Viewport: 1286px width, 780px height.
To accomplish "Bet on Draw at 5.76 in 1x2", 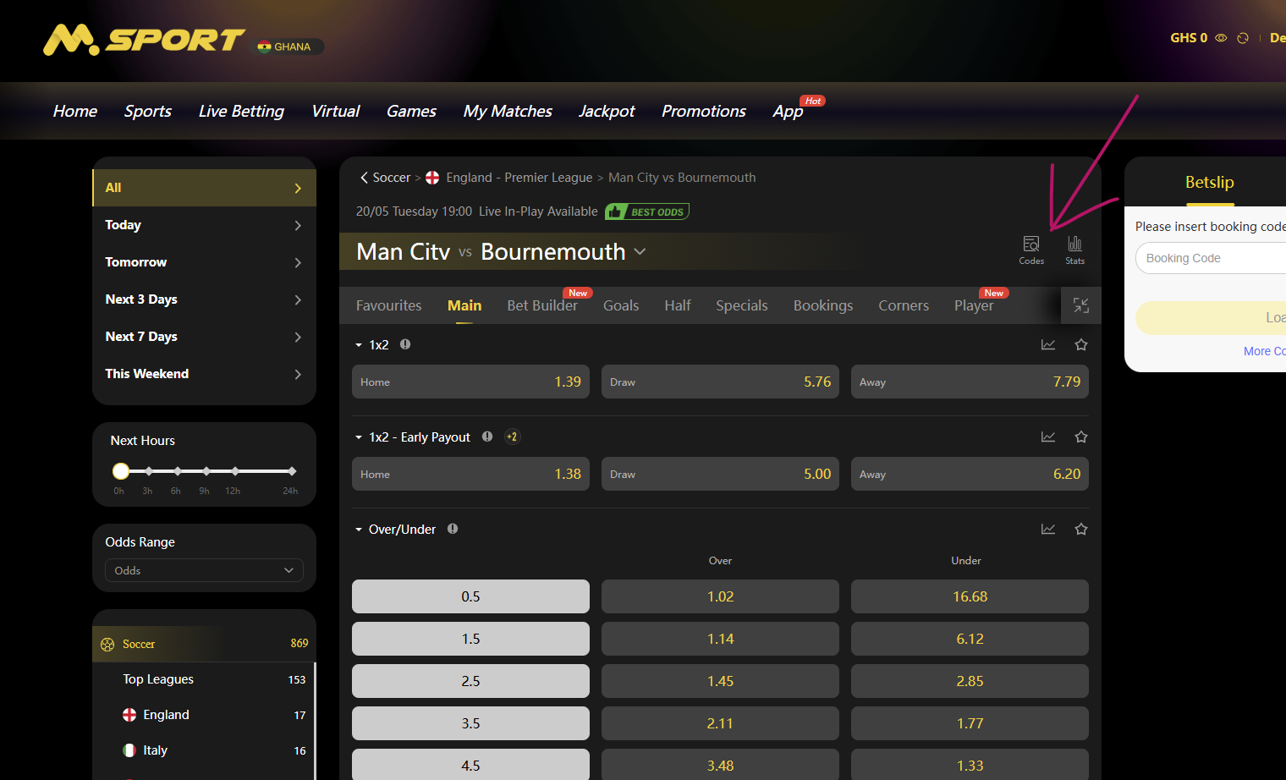I will click(x=720, y=382).
